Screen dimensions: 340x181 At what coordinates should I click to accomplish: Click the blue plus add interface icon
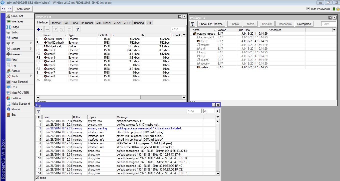40,29
